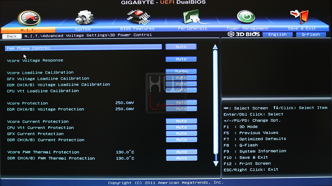Image resolution: width=332 pixels, height=186 pixels.
Task: Click the scrollbar down arrow
Action: coord(216,163)
